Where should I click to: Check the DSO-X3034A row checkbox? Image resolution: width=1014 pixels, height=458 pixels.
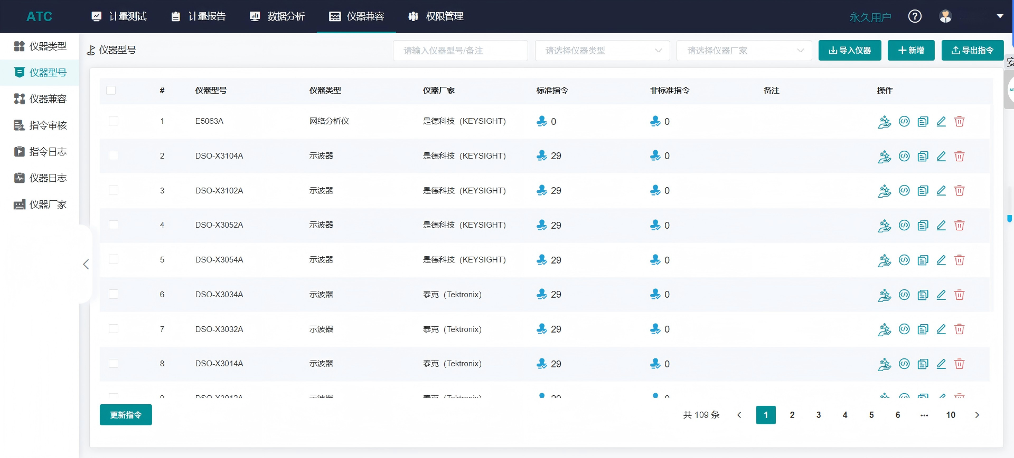tap(114, 294)
